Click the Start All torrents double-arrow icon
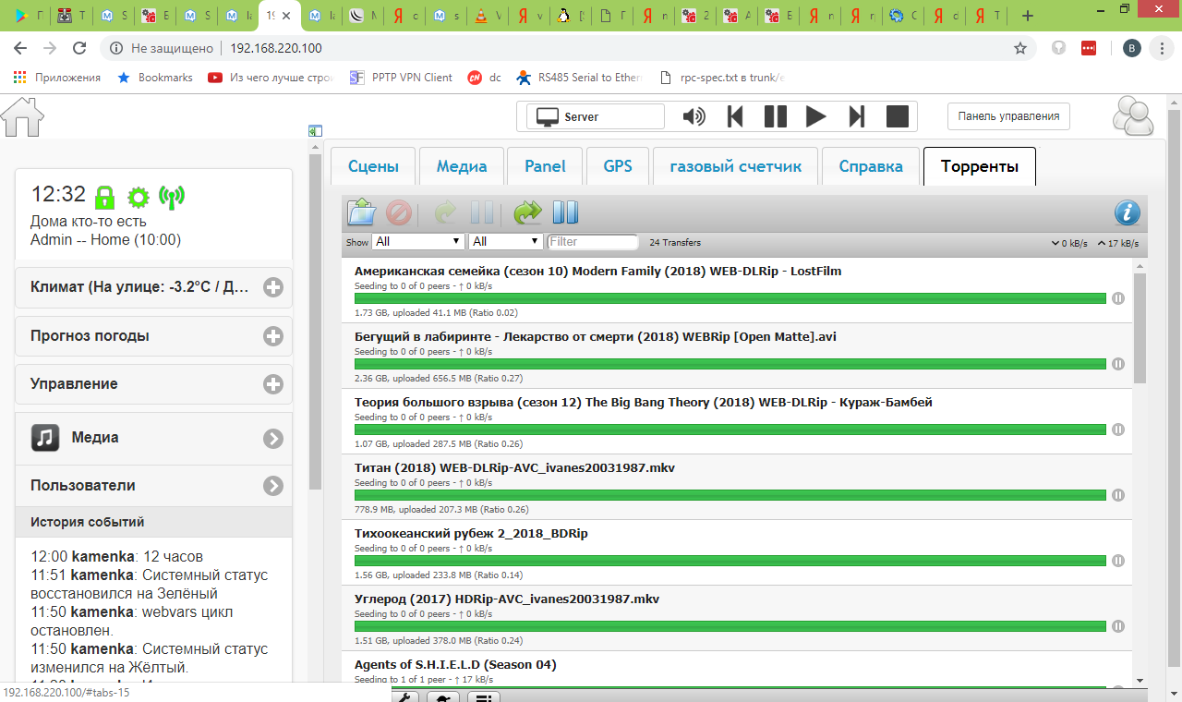Screen dimensions: 1182x702 pos(527,213)
